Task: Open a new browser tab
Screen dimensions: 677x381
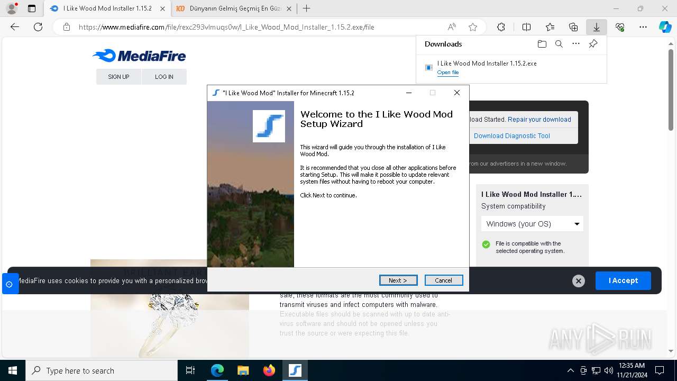Action: point(306,8)
